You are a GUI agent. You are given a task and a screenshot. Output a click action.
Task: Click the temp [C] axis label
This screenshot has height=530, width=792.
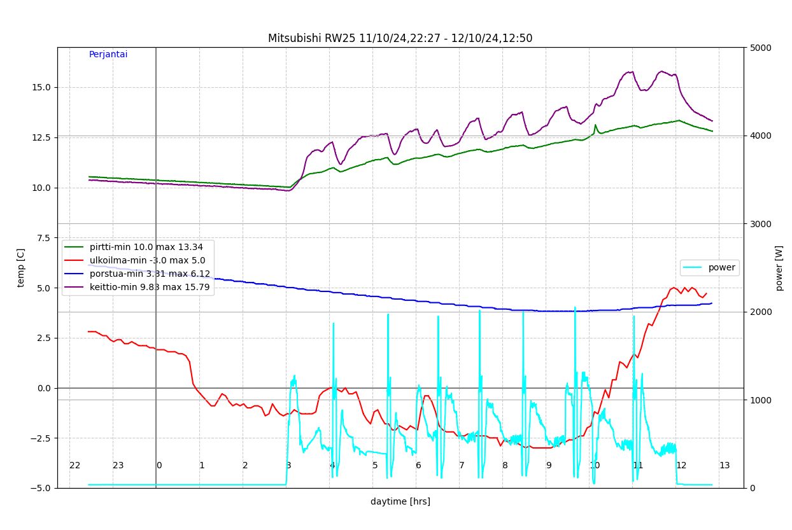click(21, 267)
